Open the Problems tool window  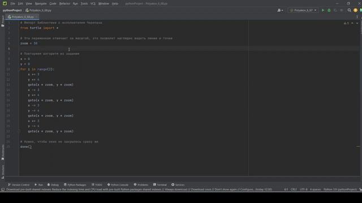click(141, 185)
